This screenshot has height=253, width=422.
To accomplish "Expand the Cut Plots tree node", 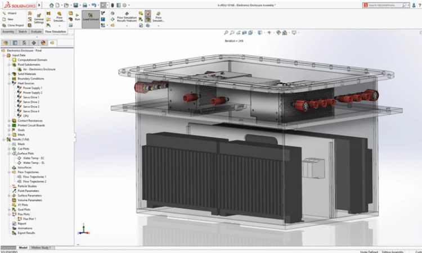I will pos(9,148).
